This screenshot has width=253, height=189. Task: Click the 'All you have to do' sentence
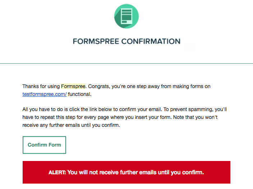(x=92, y=109)
